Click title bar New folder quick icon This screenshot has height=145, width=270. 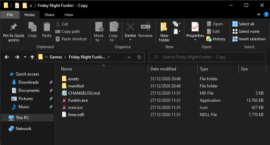(25, 6)
